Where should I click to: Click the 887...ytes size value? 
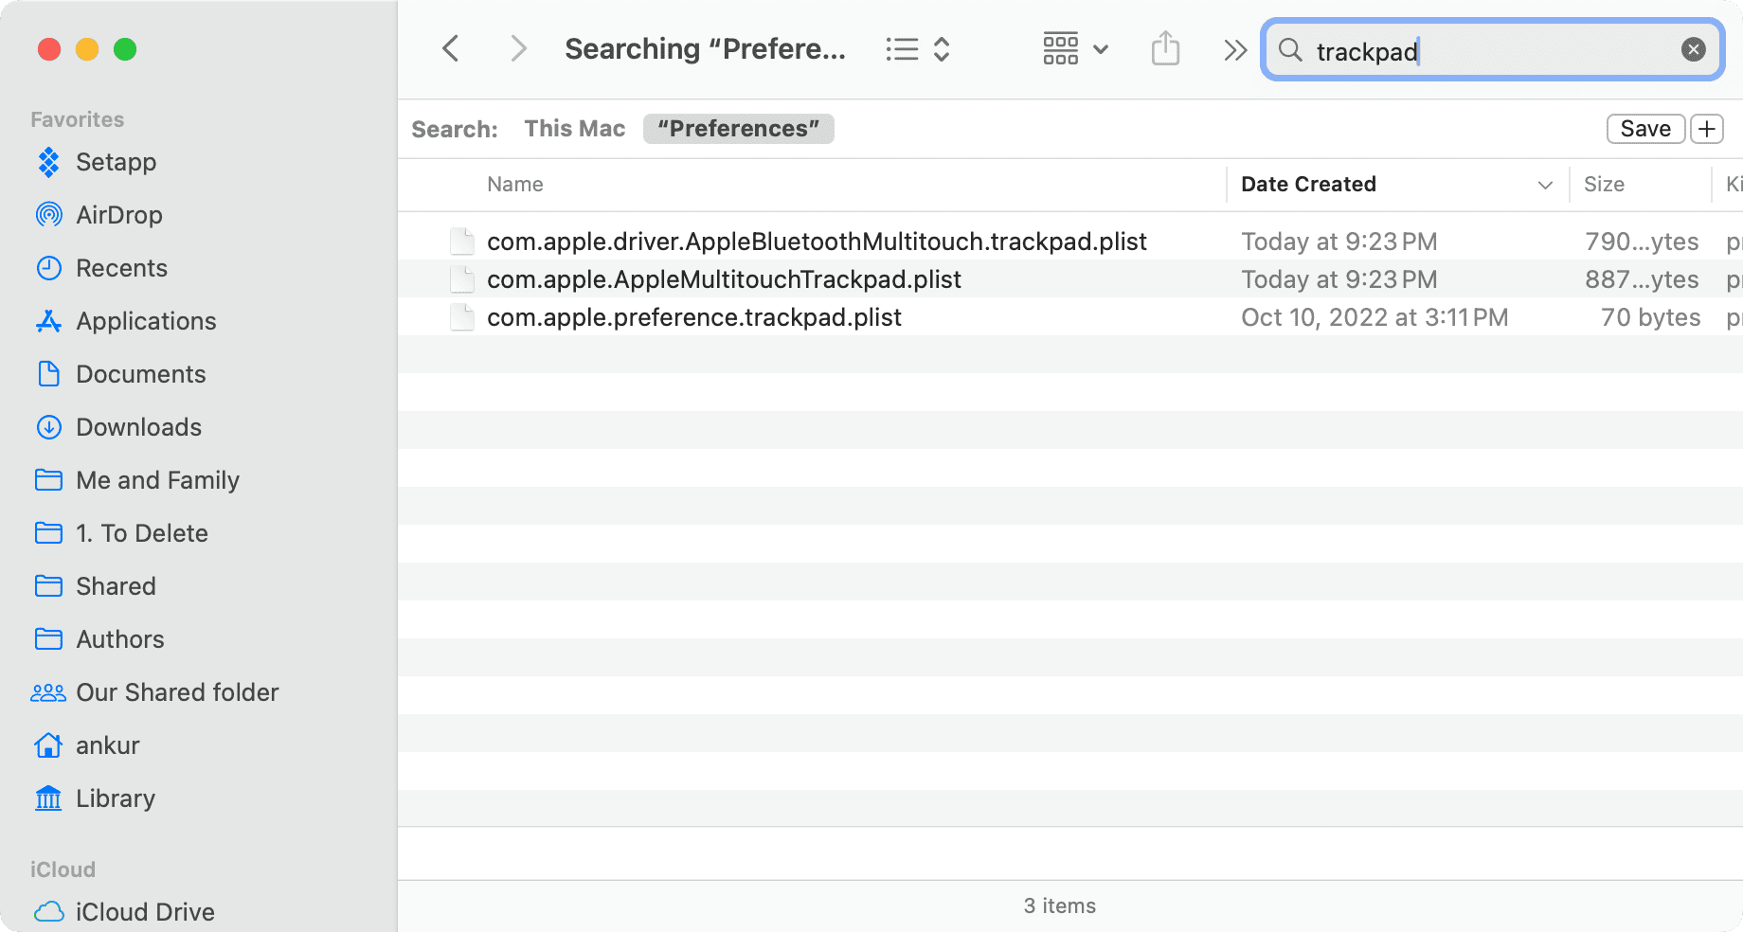[1642, 279]
